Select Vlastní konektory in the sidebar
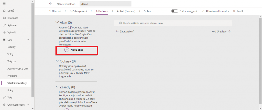262x110 pixels. pos(17,83)
